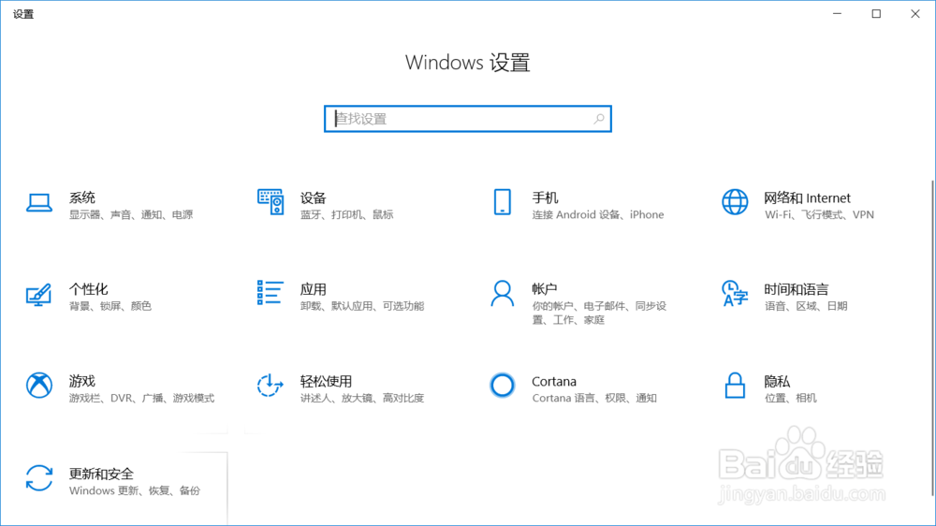Select the 帐户 title

point(545,289)
